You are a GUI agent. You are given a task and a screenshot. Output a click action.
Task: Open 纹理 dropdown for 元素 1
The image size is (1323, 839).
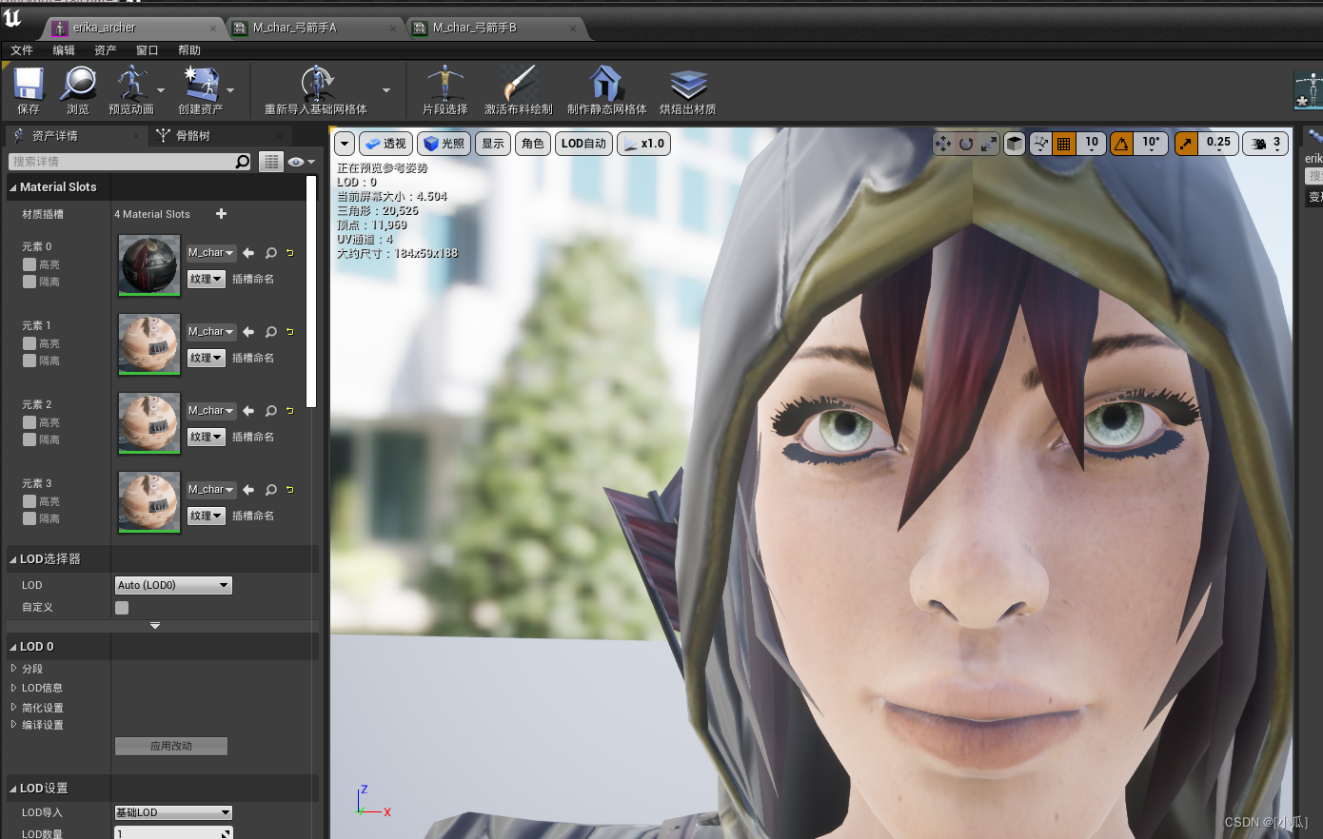pos(206,358)
